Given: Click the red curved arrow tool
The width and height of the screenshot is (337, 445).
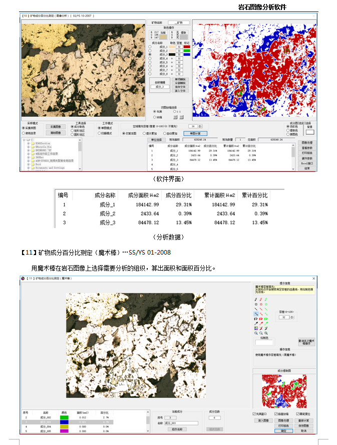Looking at the screenshot, I should (x=261, y=319).
